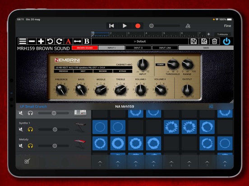
Task: Tap Fine to finish
Action: pyautogui.click(x=227, y=26)
